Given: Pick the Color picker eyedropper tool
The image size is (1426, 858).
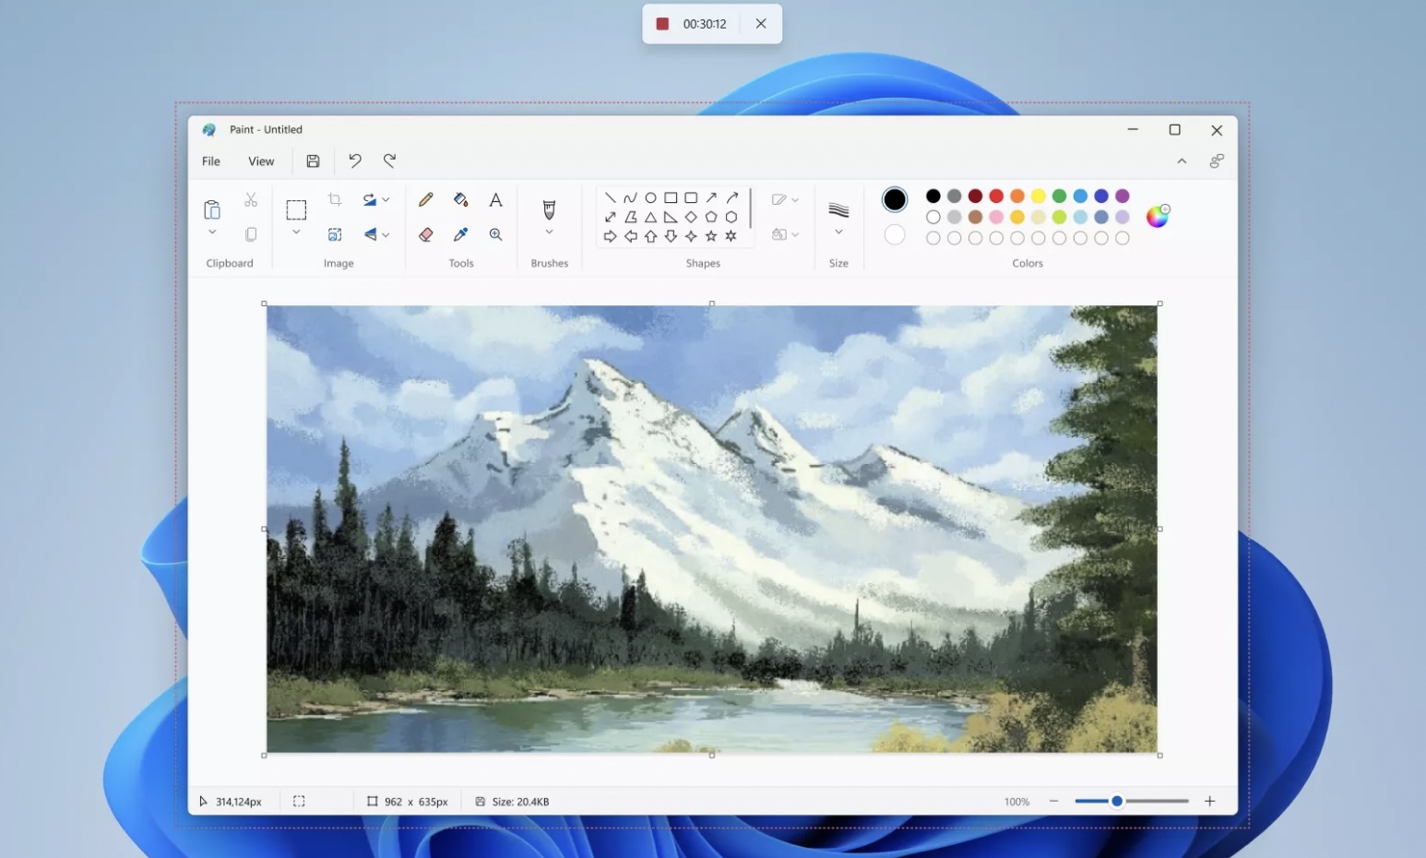Looking at the screenshot, I should click(x=461, y=234).
